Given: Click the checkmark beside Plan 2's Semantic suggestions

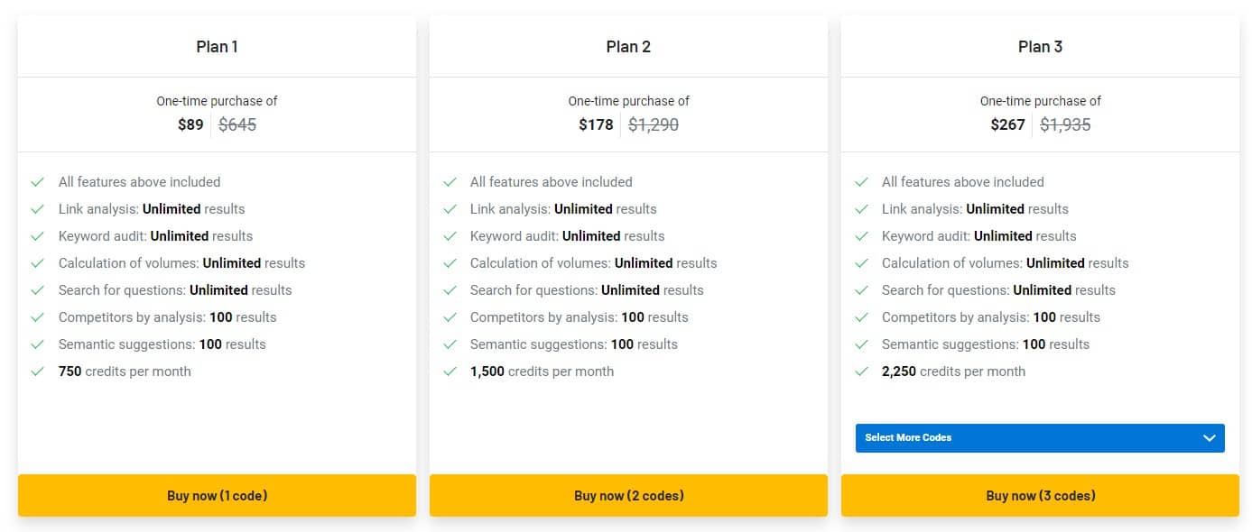Looking at the screenshot, I should pos(450,344).
